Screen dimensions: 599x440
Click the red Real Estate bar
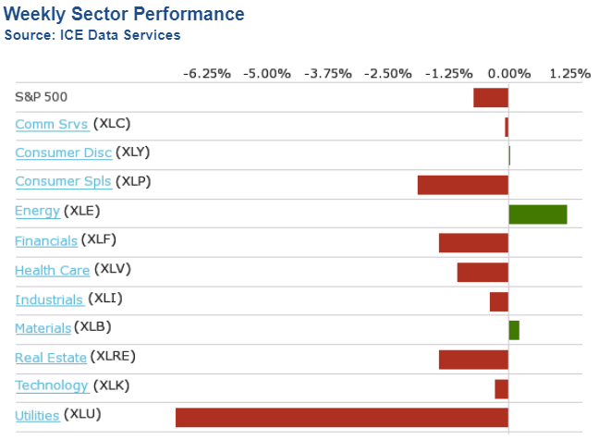tap(473, 360)
